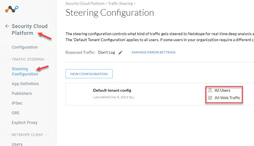Go to Publishers in sidebar
The width and height of the screenshot is (254, 146).
(x=22, y=93)
